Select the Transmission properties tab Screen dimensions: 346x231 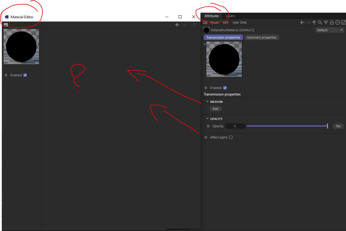223,37
